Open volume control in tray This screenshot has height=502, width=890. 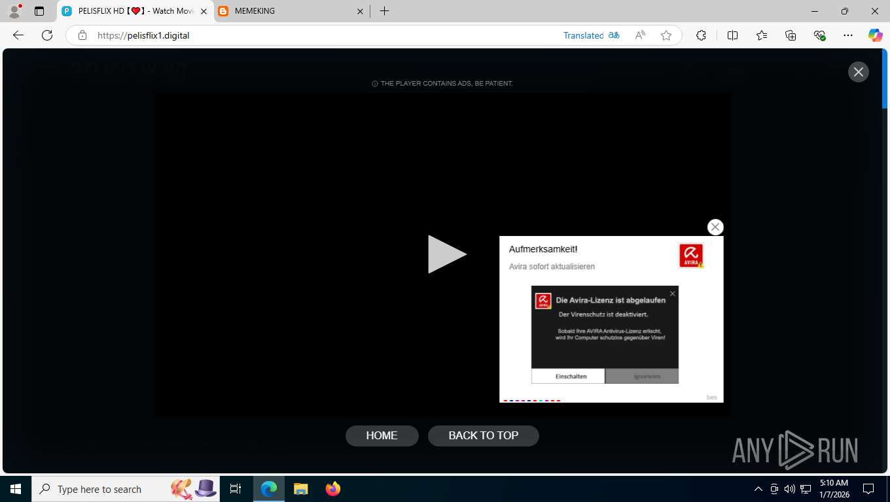(x=790, y=489)
